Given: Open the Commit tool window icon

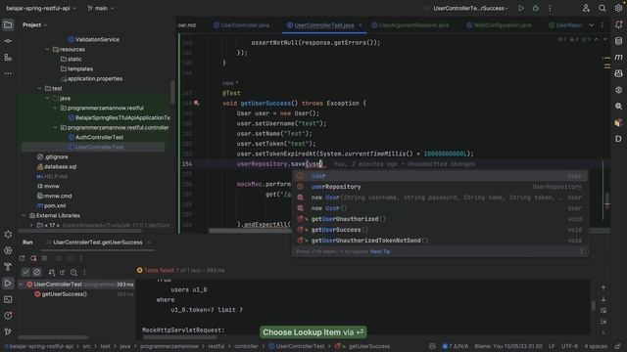Looking at the screenshot, I should point(8,41).
